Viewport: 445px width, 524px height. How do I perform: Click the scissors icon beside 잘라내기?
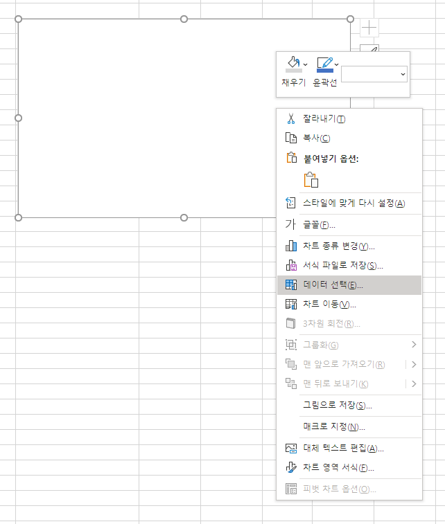click(x=291, y=118)
